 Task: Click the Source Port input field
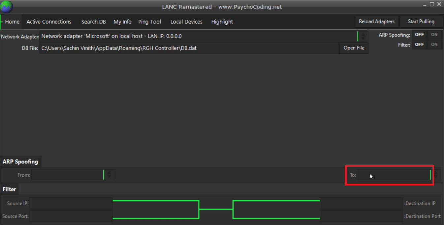point(71,216)
